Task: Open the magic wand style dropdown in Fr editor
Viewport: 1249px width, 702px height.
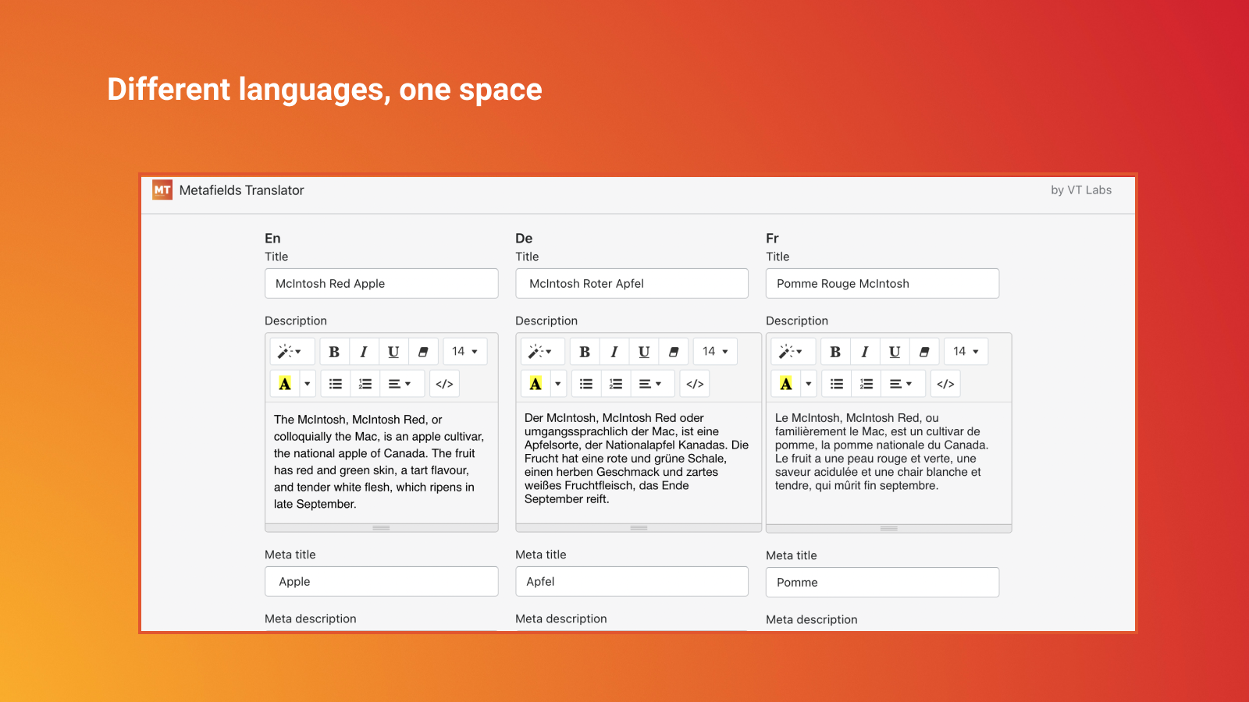Action: [793, 352]
